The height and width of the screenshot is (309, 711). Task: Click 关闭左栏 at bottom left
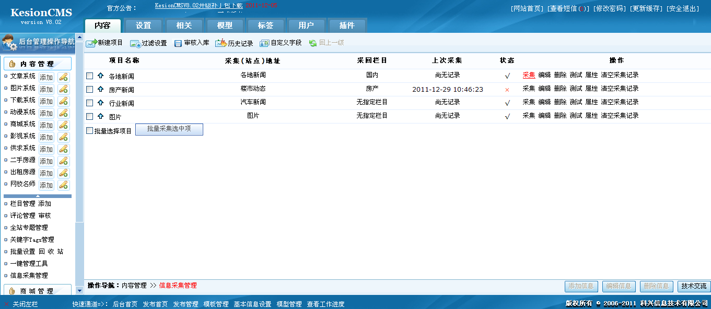(x=26, y=304)
